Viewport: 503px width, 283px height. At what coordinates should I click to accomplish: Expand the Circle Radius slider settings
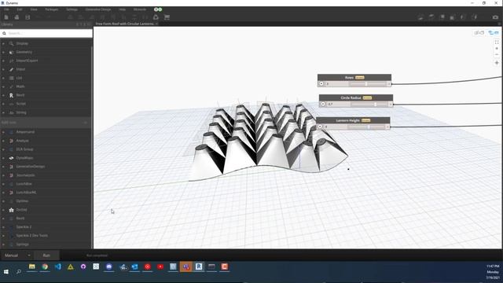323,104
